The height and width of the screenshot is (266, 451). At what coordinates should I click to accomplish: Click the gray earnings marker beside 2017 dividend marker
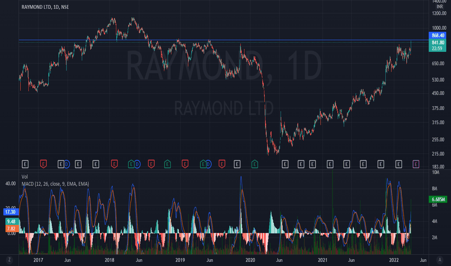point(60,164)
